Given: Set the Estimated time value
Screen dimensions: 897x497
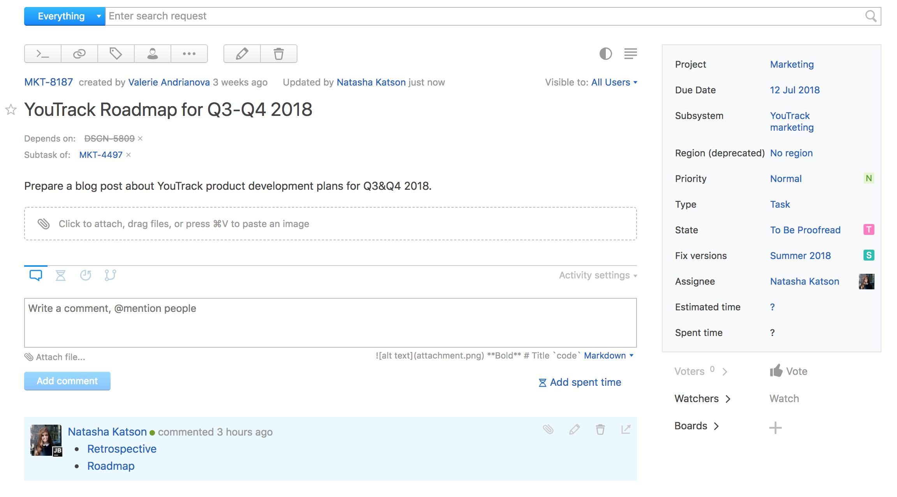Looking at the screenshot, I should tap(772, 307).
